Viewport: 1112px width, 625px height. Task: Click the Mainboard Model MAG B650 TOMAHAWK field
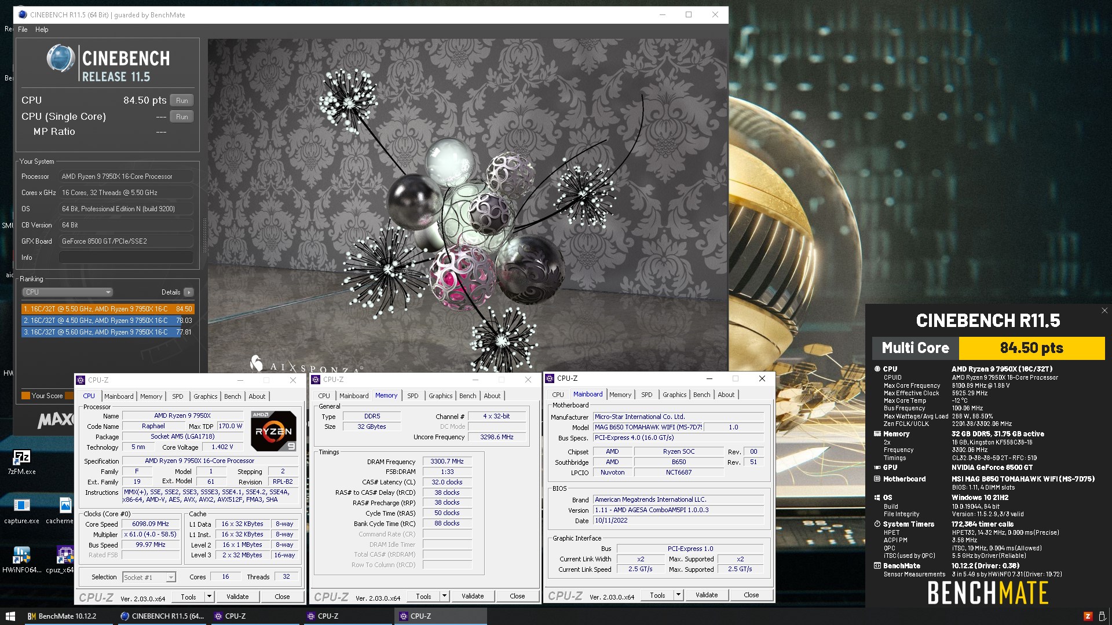(x=649, y=427)
